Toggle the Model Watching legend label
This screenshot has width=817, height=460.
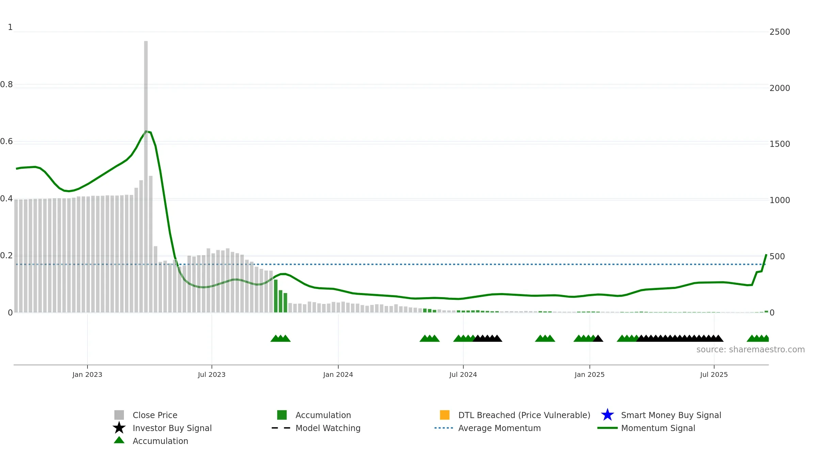point(328,428)
